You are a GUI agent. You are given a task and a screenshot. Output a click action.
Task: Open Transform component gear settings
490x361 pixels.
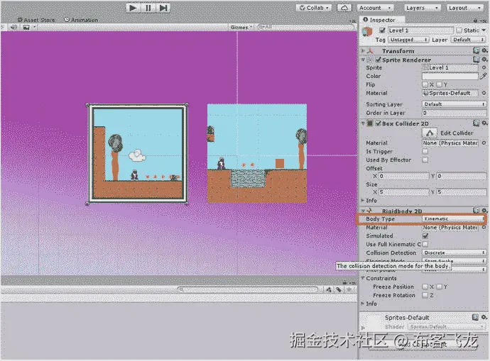click(x=484, y=50)
